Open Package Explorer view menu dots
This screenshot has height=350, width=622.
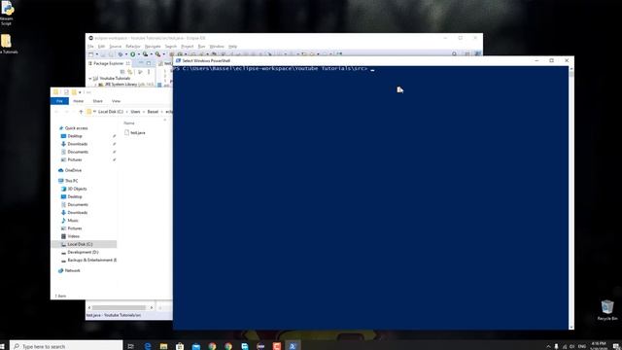(x=149, y=72)
